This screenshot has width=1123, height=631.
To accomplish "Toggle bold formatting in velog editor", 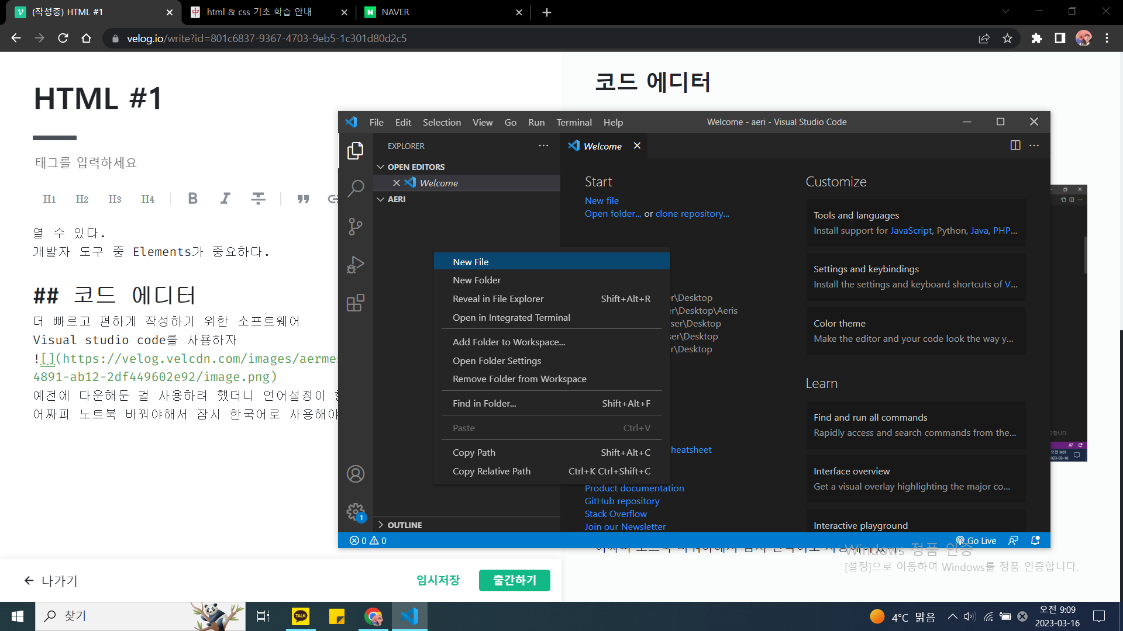I will (192, 199).
